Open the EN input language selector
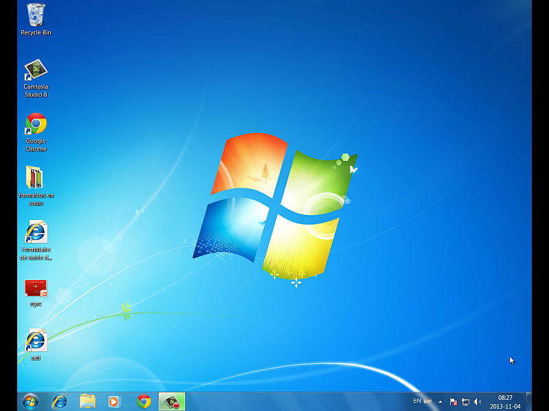Screen dimensions: 549x411 click(417, 401)
